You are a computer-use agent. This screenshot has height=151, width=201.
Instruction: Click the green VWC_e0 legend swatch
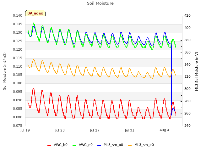(x=74, y=145)
